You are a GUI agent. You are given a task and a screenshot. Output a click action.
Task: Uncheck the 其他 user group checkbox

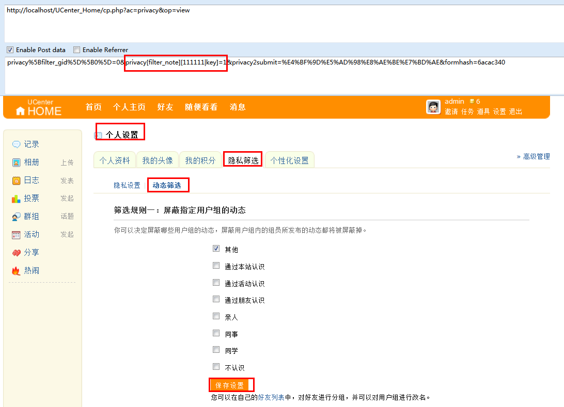click(x=216, y=248)
